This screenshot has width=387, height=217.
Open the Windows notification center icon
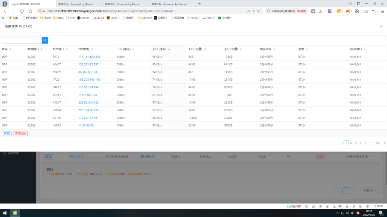click(381, 213)
